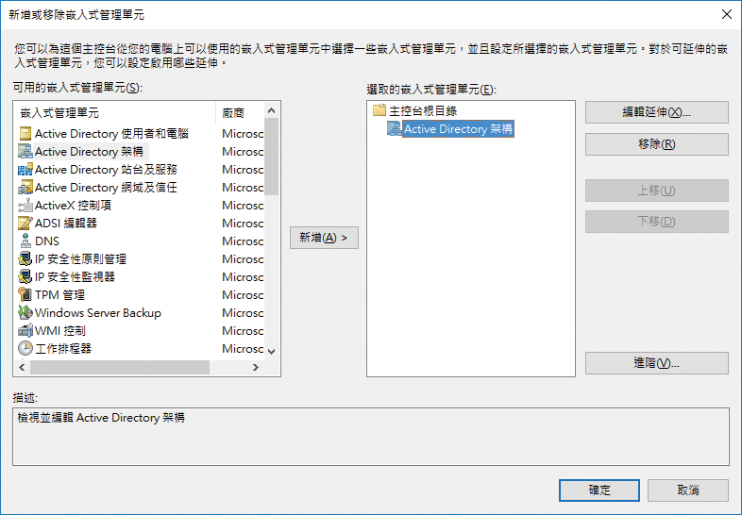Click the Active Directory 架構 icon in available list

(25, 152)
